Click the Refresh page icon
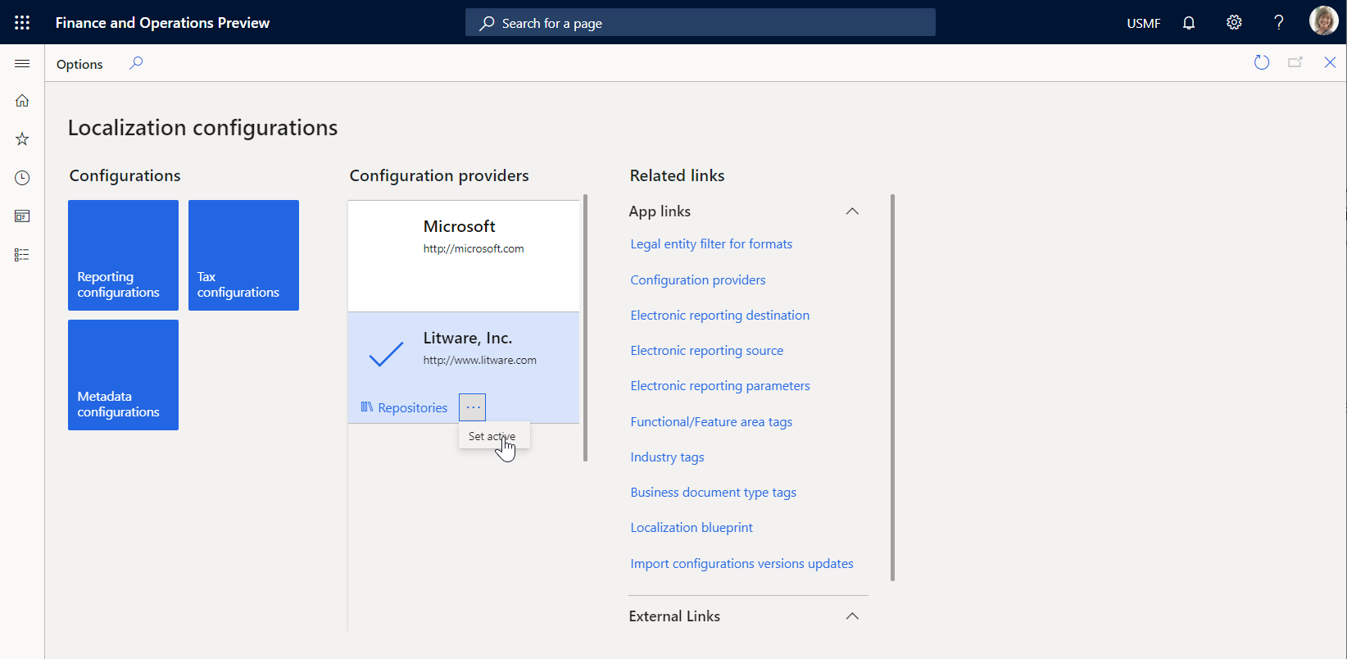The image size is (1347, 659). [x=1262, y=63]
